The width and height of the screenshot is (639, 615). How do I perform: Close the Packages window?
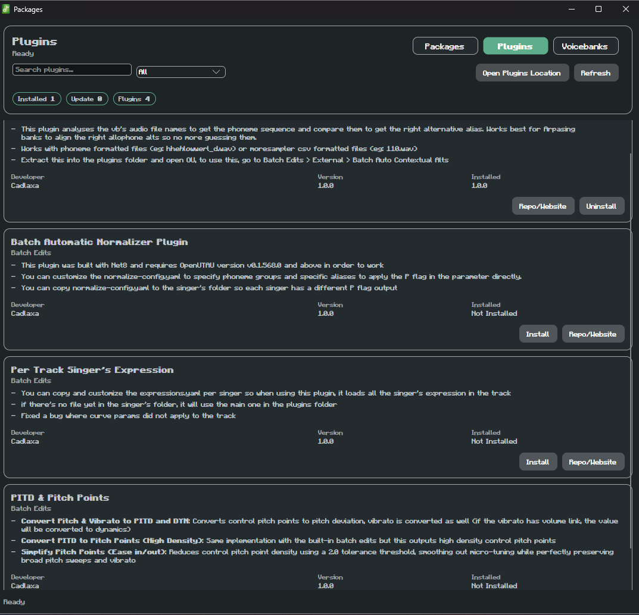[626, 9]
